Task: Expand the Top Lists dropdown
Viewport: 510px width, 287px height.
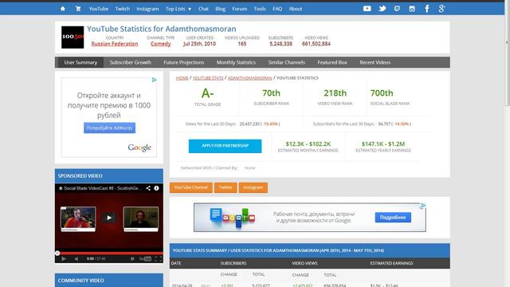Action: point(178,9)
